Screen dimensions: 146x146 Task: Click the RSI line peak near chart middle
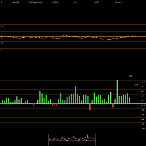coord(65,35)
